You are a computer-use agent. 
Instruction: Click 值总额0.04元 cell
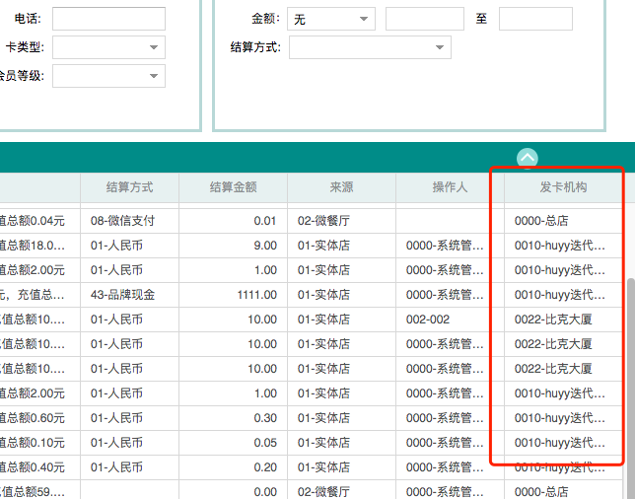pos(39,221)
